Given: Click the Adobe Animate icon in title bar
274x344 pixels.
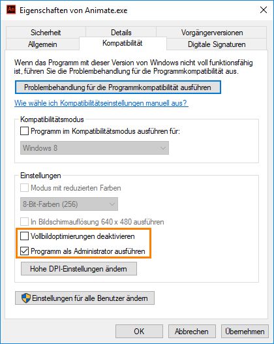Looking at the screenshot, I should point(11,10).
